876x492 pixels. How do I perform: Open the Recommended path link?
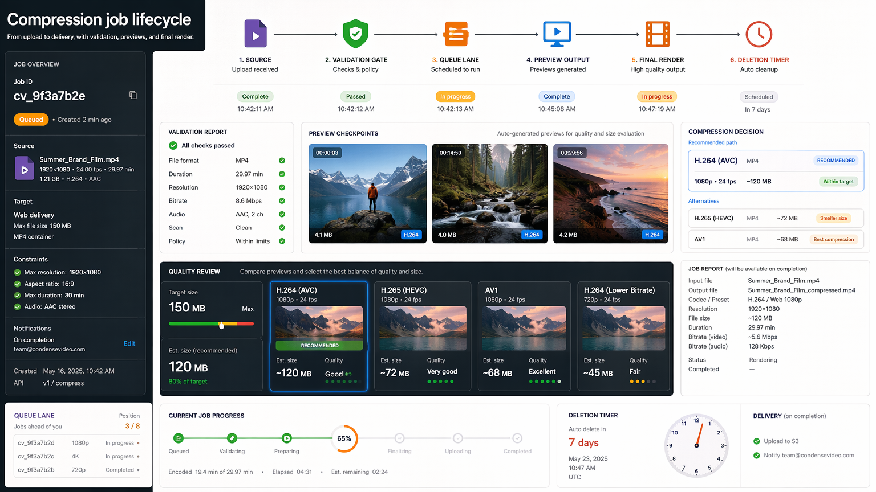click(x=712, y=142)
